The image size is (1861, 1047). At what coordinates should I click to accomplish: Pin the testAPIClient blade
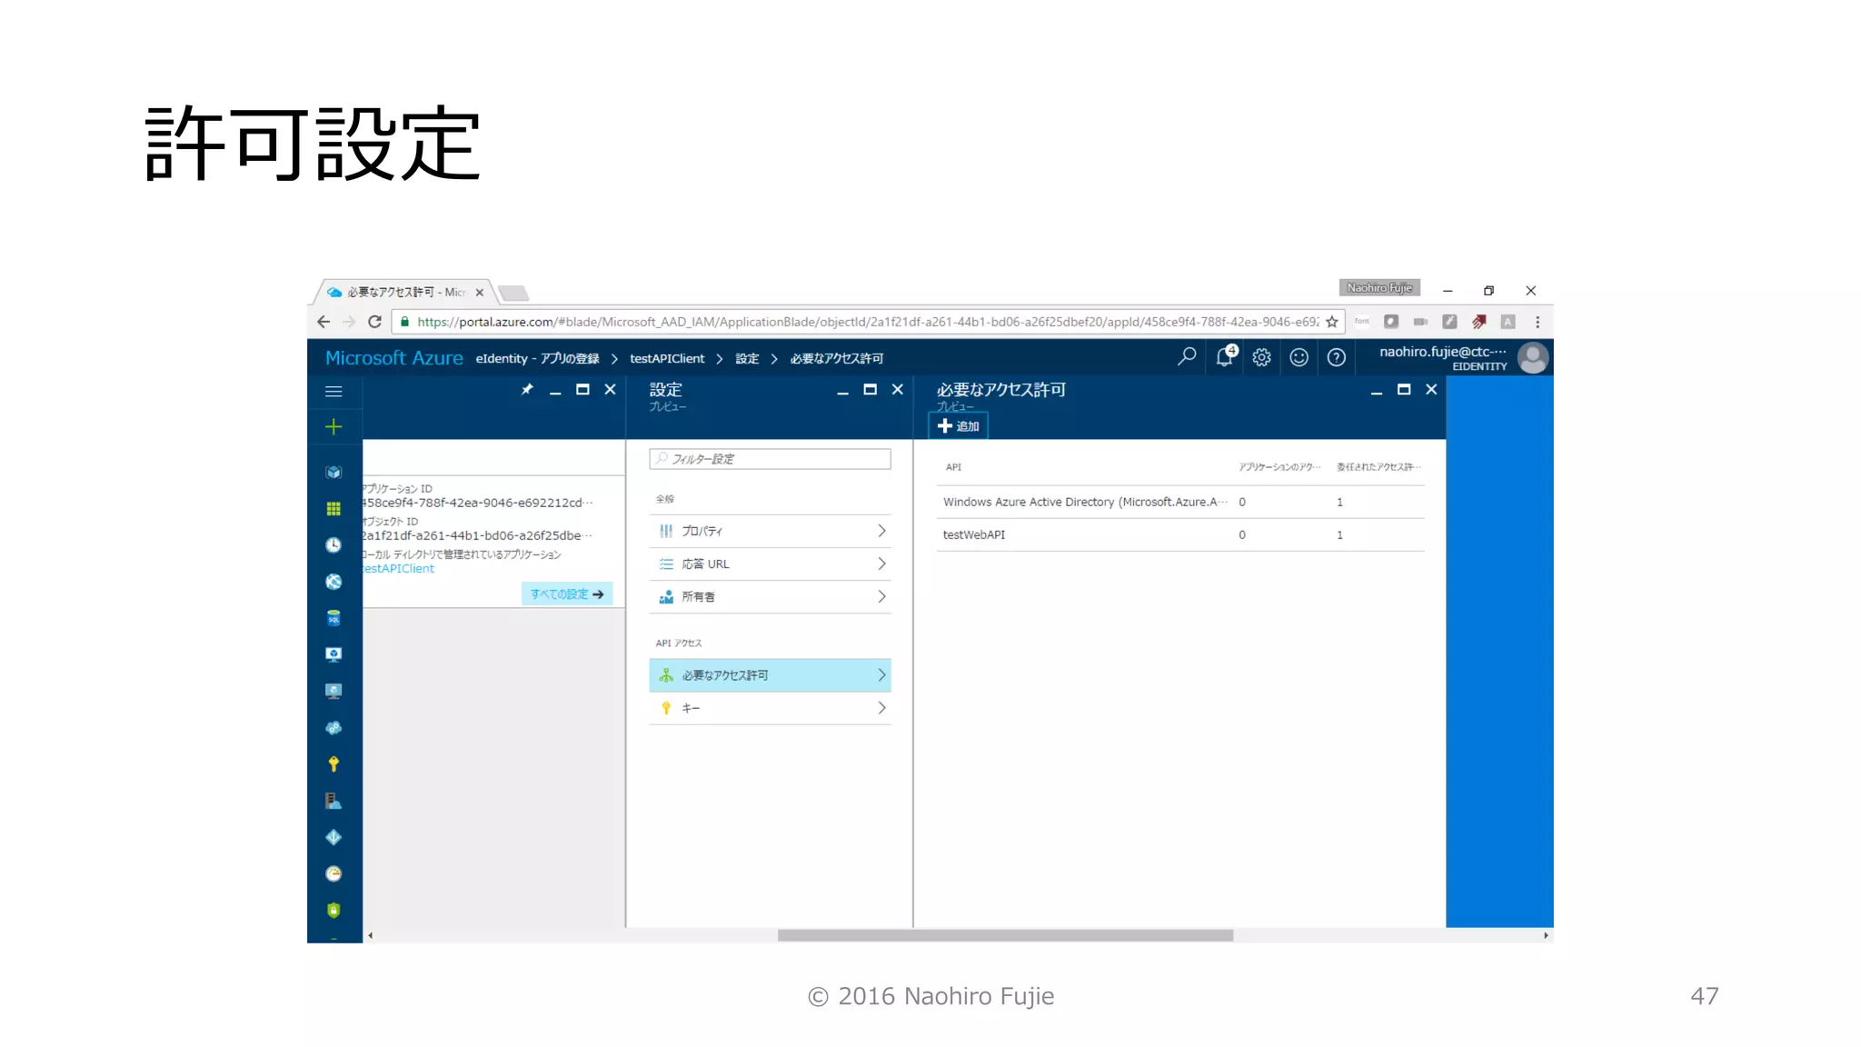tap(527, 389)
